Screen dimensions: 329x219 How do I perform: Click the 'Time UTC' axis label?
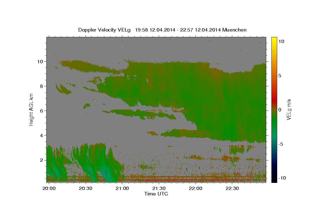(156, 194)
